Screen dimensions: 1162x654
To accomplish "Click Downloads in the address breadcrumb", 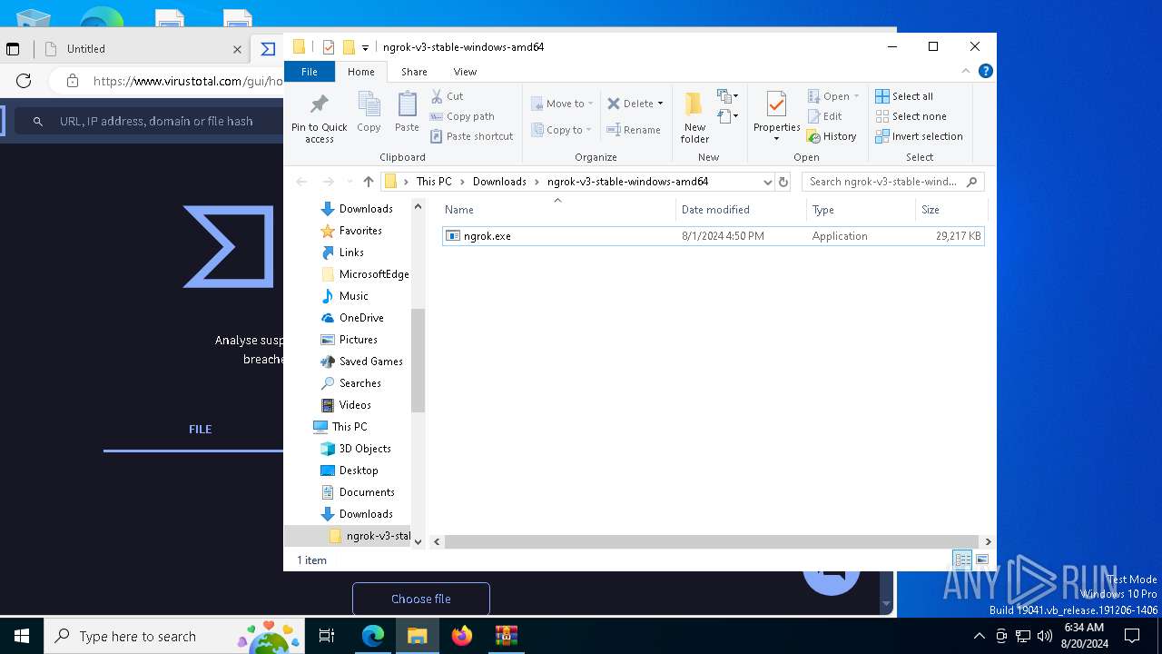I will pos(499,182).
